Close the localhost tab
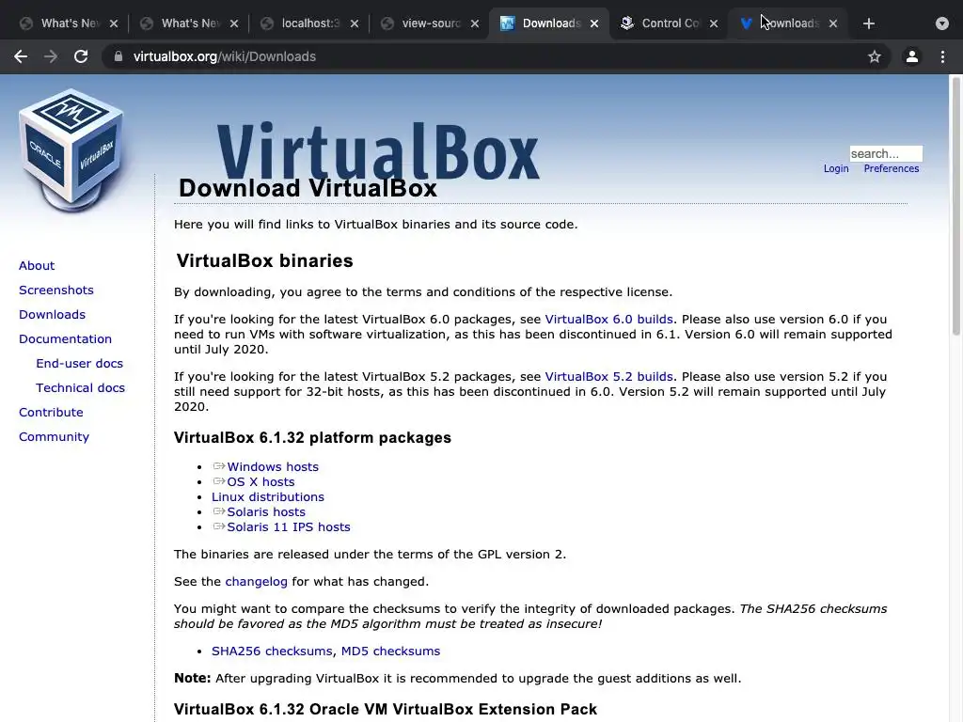This screenshot has height=722, width=963. pyautogui.click(x=355, y=24)
